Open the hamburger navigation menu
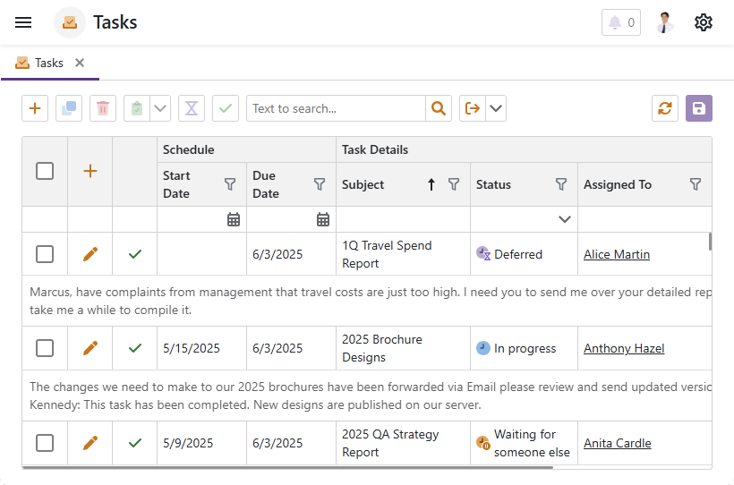The image size is (734, 485). coord(23,22)
